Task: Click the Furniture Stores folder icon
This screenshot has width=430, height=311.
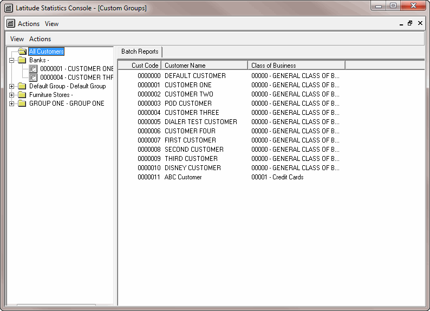Action: [22, 95]
